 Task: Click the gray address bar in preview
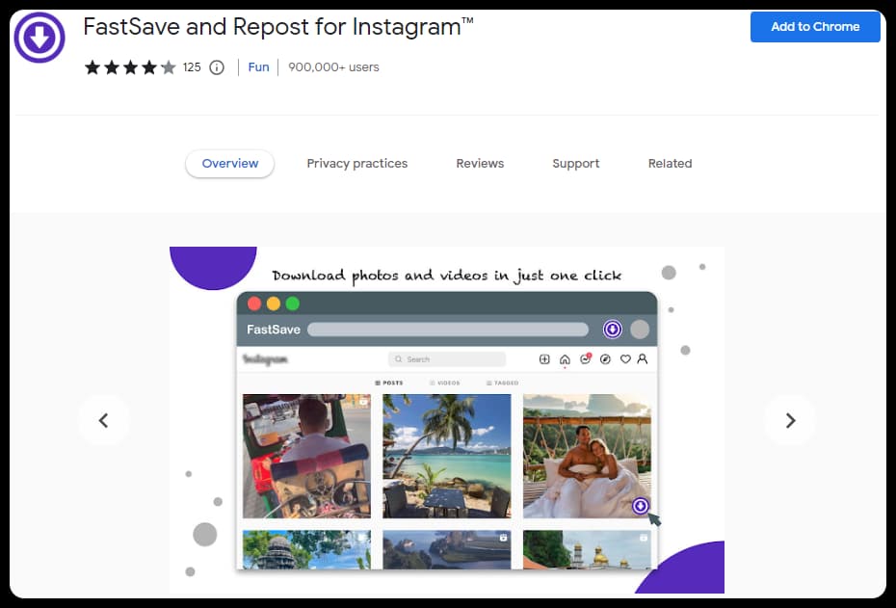pos(448,330)
